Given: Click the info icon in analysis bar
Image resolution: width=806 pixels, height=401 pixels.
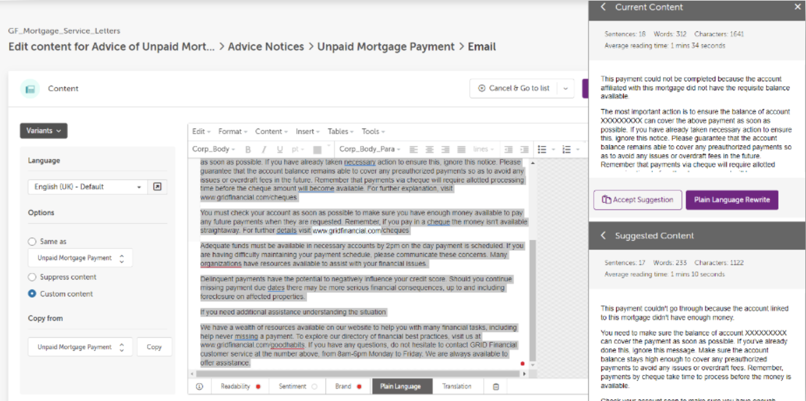Looking at the screenshot, I should (199, 386).
